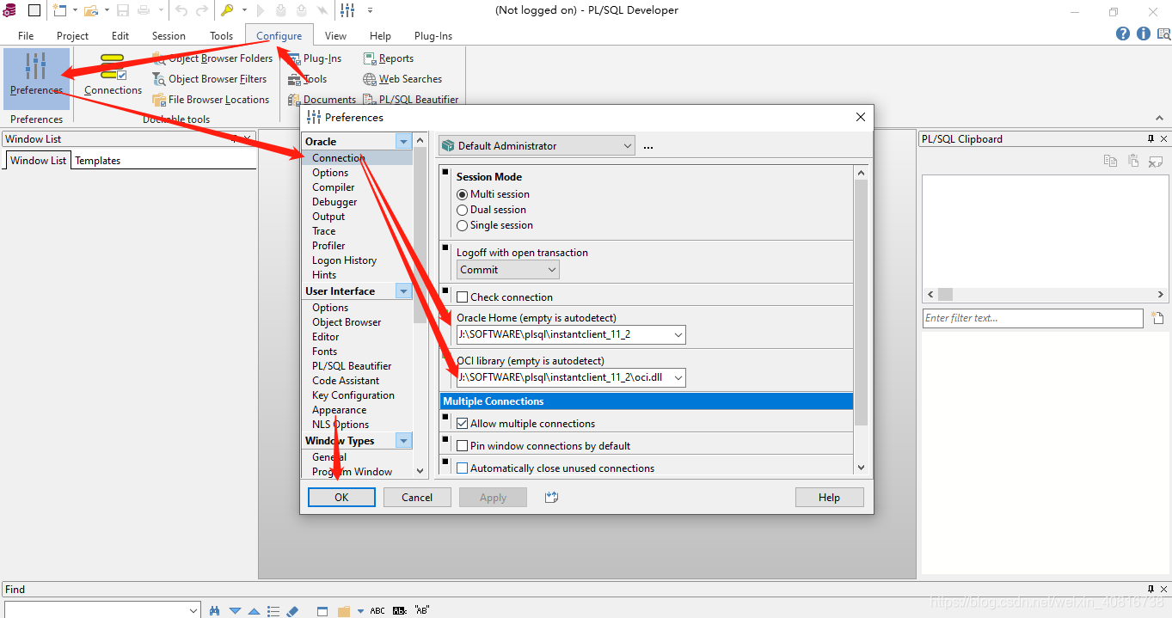Click the clipboard filter text field

click(x=1033, y=318)
